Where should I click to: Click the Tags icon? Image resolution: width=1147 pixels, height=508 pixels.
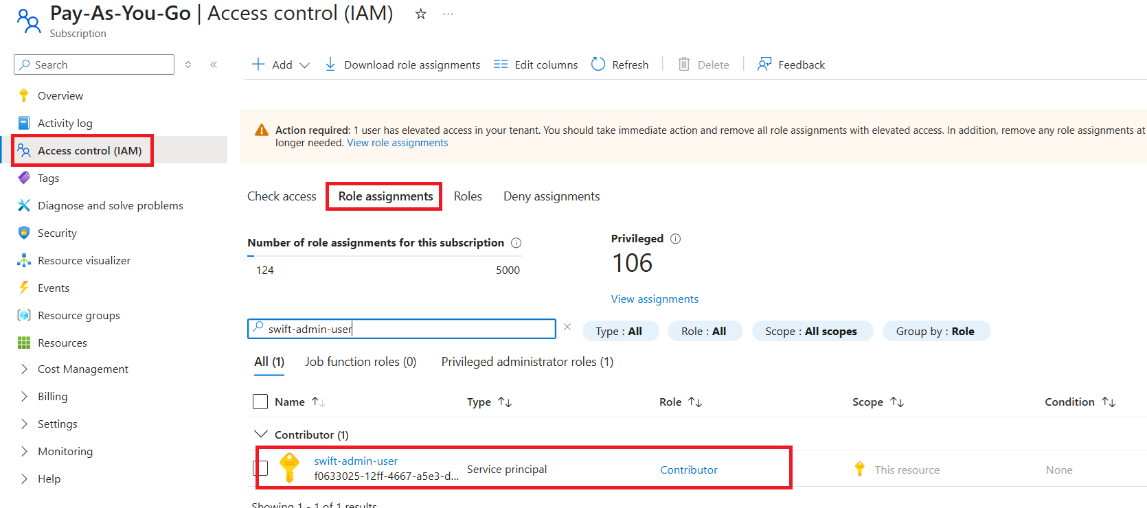coord(24,178)
